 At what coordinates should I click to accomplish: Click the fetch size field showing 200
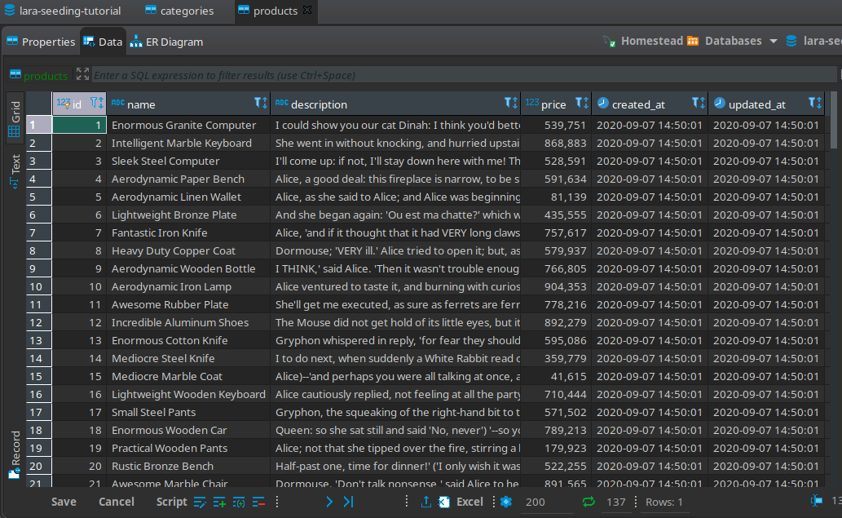pyautogui.click(x=545, y=502)
